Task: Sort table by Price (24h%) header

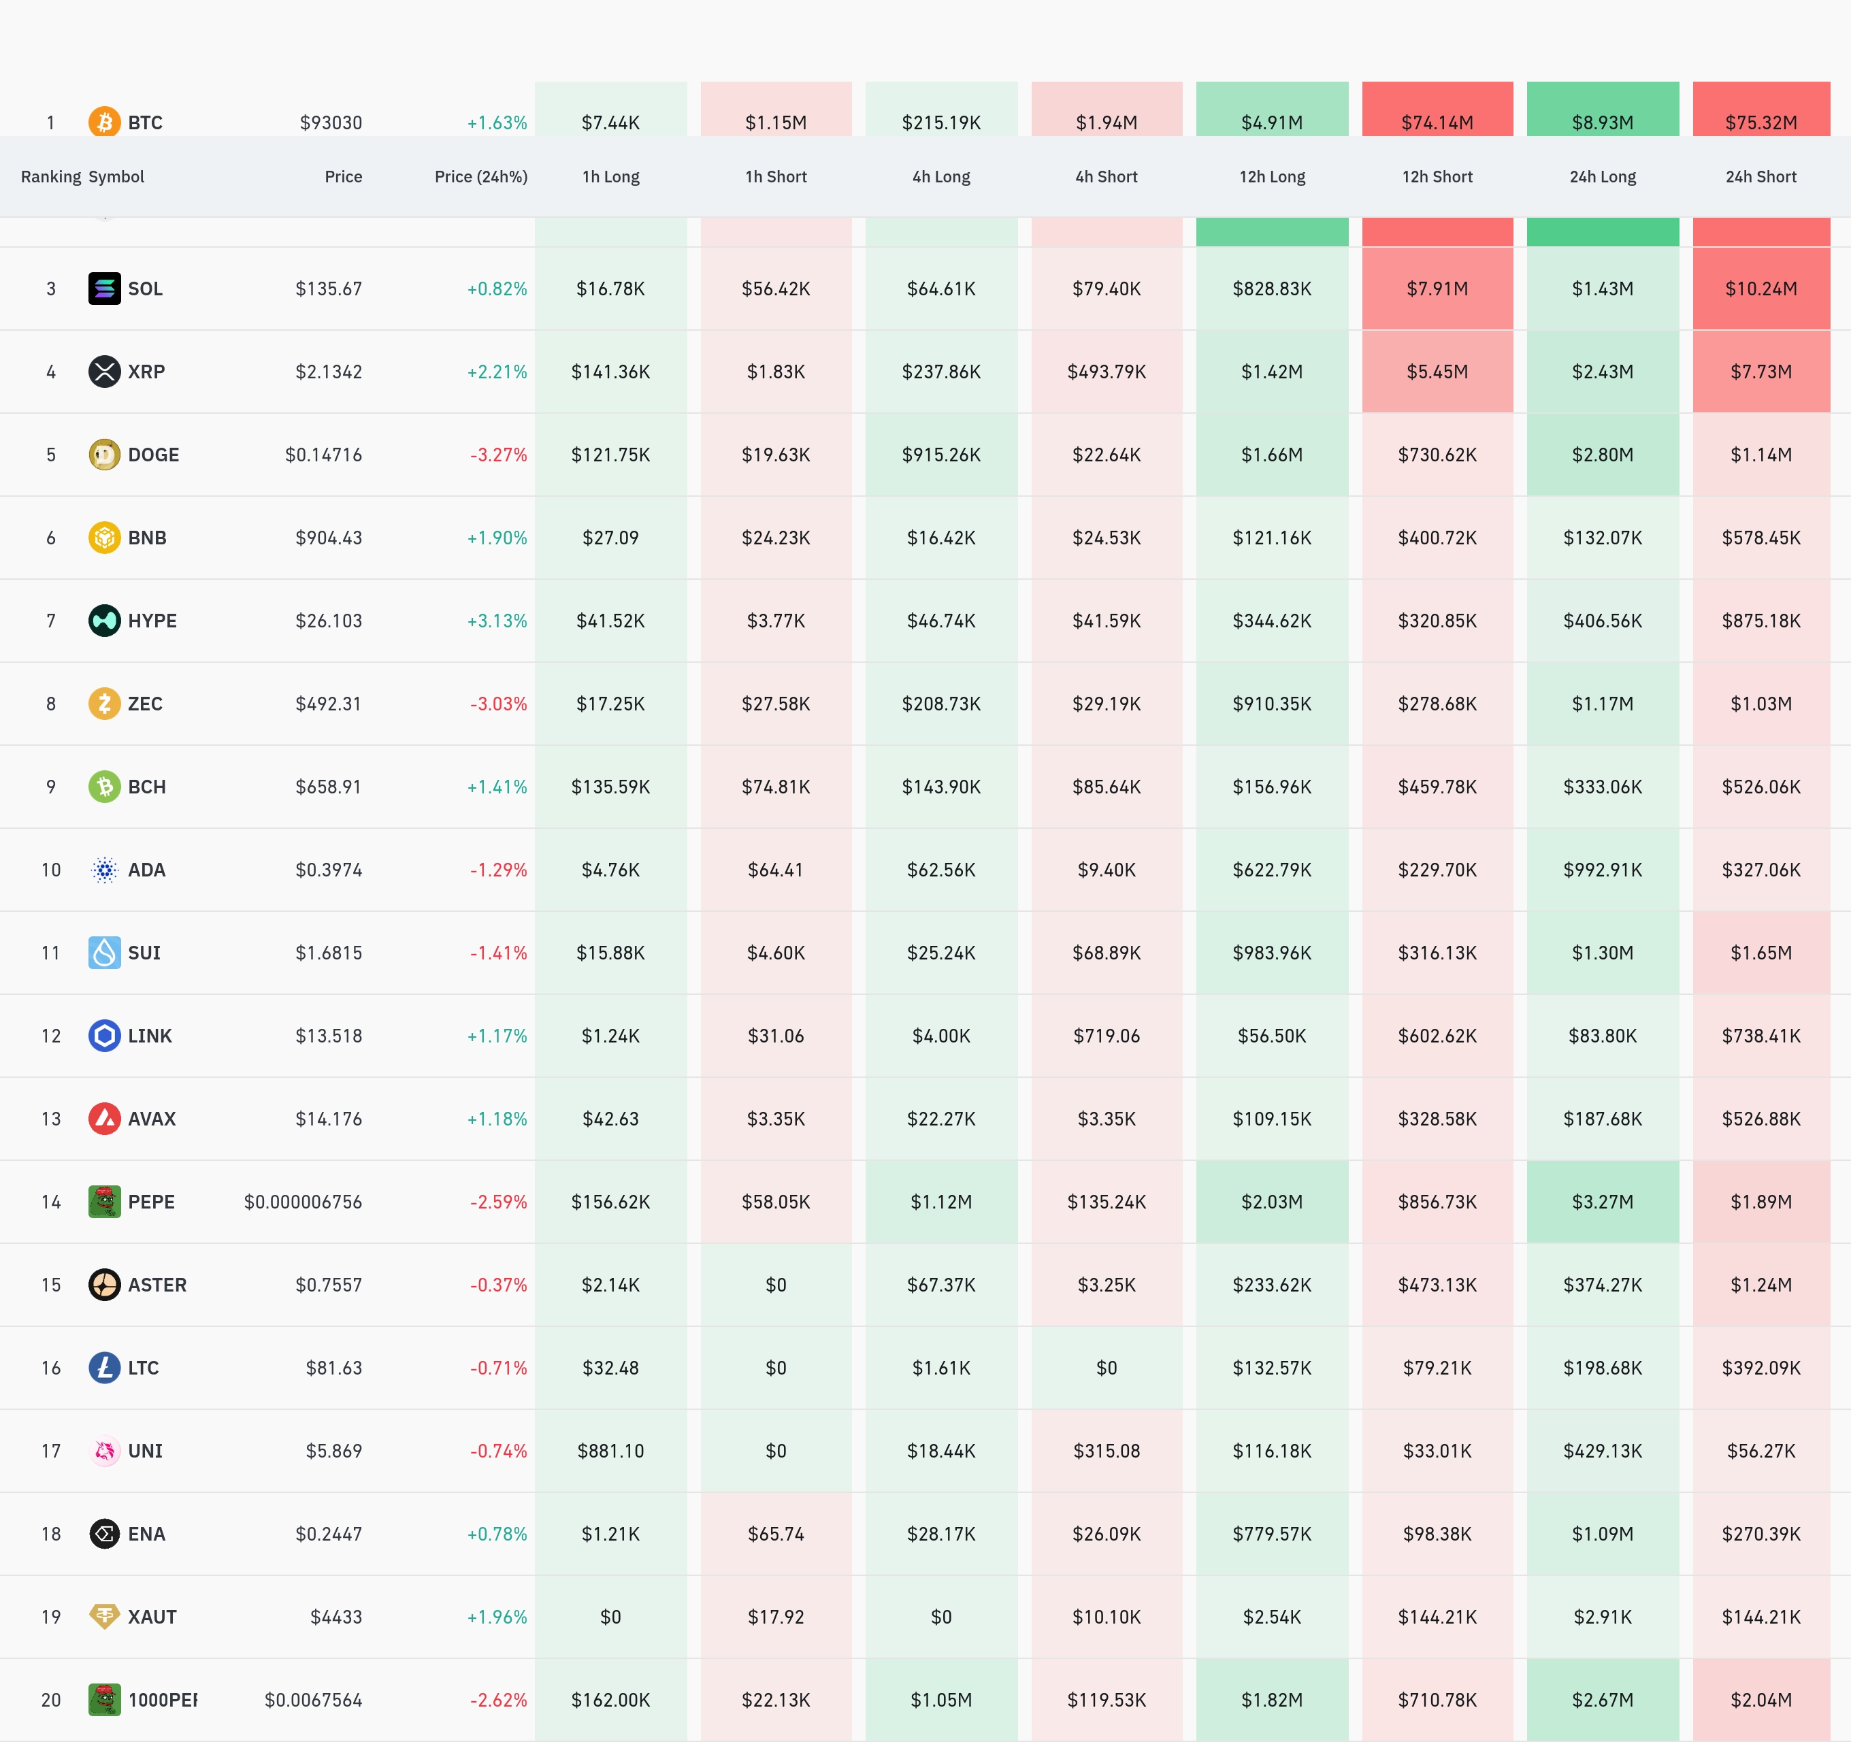Action: (480, 177)
